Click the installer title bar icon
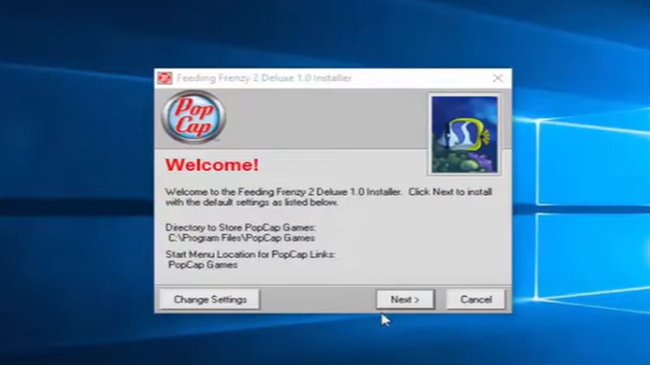The image size is (650, 365). pyautogui.click(x=165, y=78)
